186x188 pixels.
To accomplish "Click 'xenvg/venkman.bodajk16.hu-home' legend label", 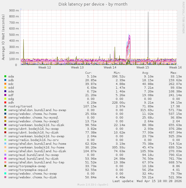I will [36, 147].
